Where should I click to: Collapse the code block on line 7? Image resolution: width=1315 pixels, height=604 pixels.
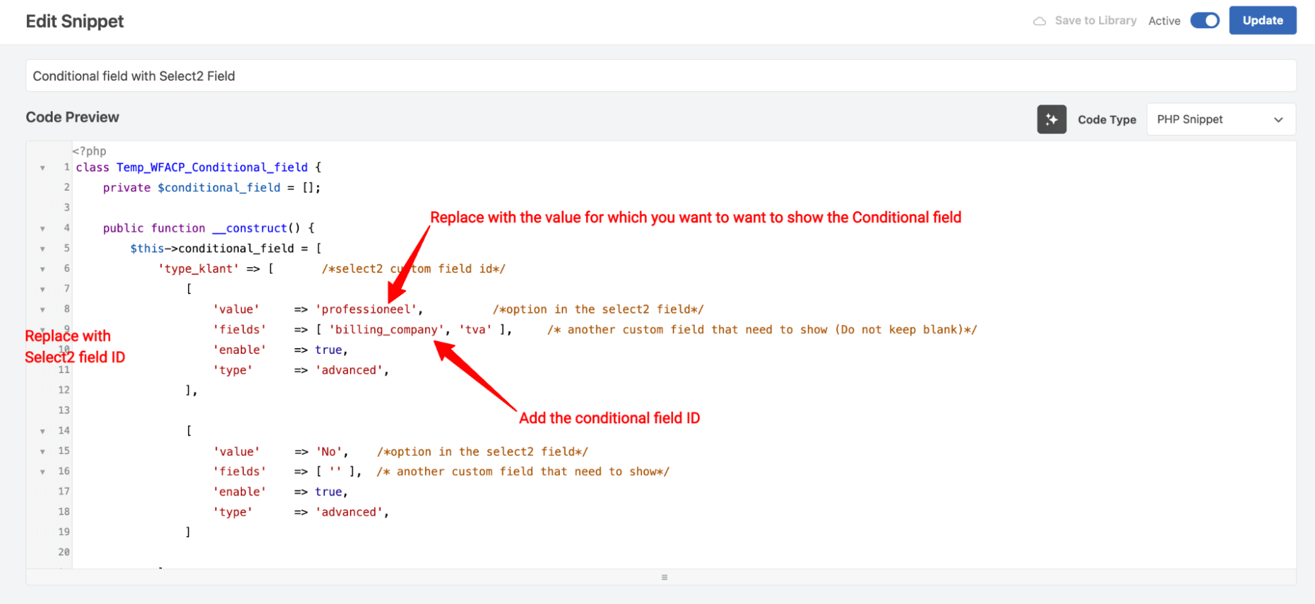[x=42, y=288]
